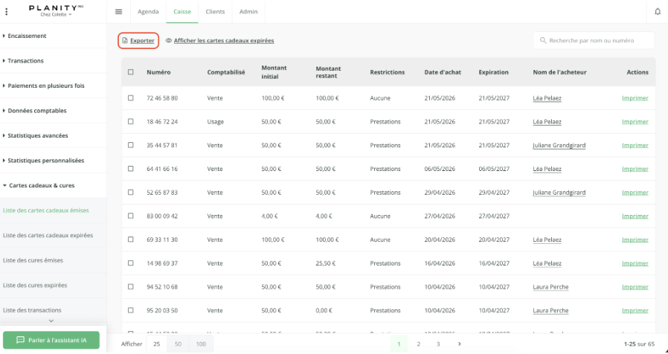Open buyer Laura Perche on row 94 52 10 68
668x354 pixels.
point(550,286)
